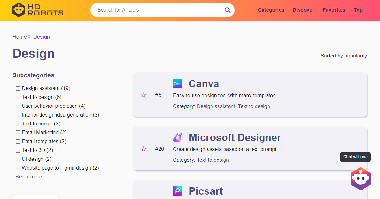Click the #26 rank of Microsoft Designer
Image resolution: width=380 pixels, height=199 pixels.
[x=160, y=149]
